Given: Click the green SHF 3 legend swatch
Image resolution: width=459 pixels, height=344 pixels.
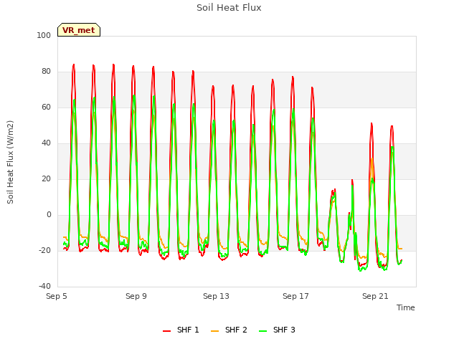Looking at the screenshot, I should (263, 330).
